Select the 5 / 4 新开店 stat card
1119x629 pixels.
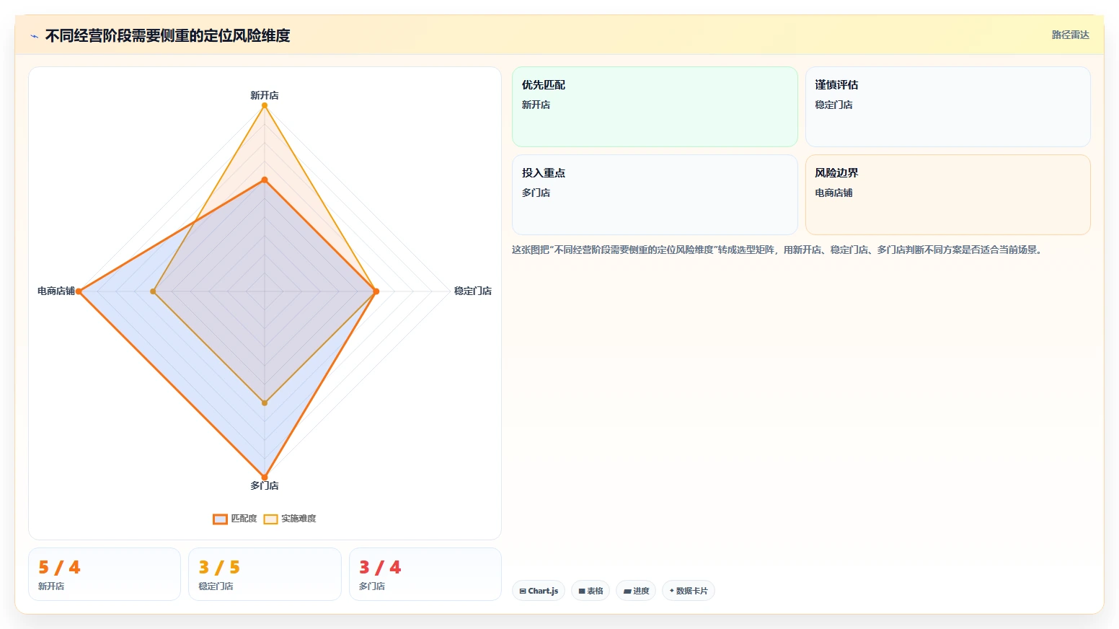coord(105,574)
